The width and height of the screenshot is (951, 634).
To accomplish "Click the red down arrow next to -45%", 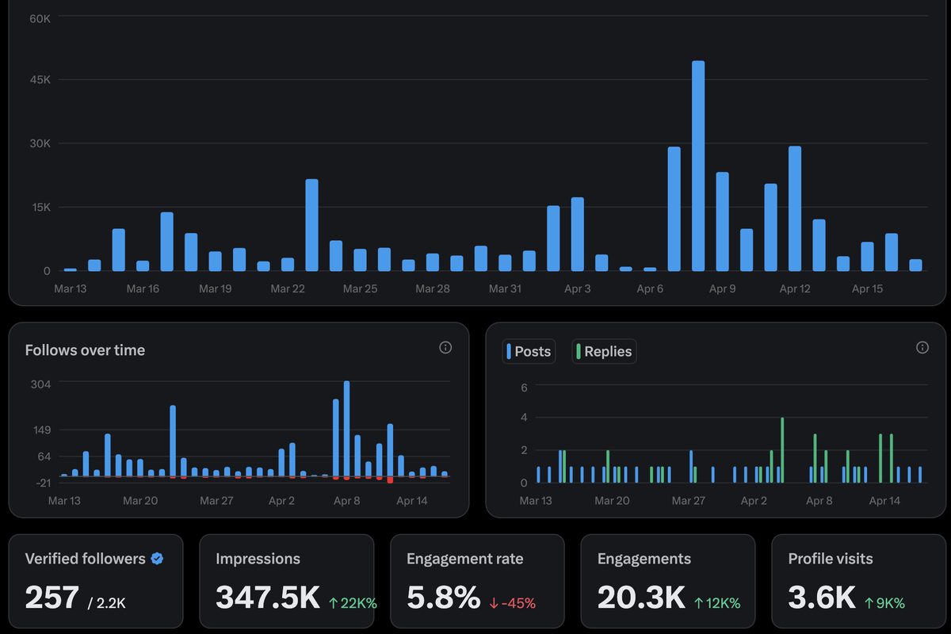I will coord(494,603).
